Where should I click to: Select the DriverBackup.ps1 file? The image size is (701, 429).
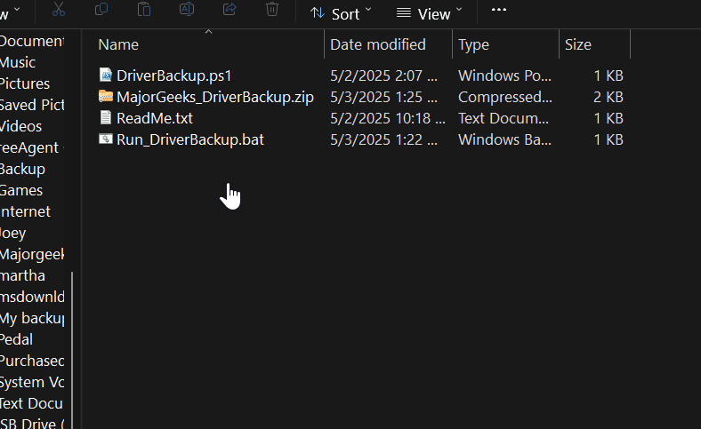click(x=173, y=75)
